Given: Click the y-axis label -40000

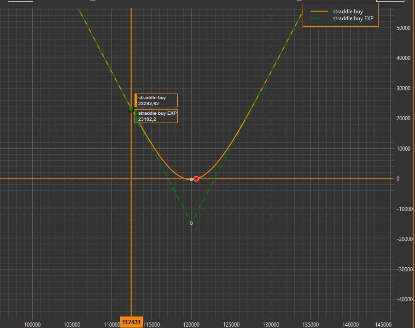Looking at the screenshot, I should [x=404, y=299].
